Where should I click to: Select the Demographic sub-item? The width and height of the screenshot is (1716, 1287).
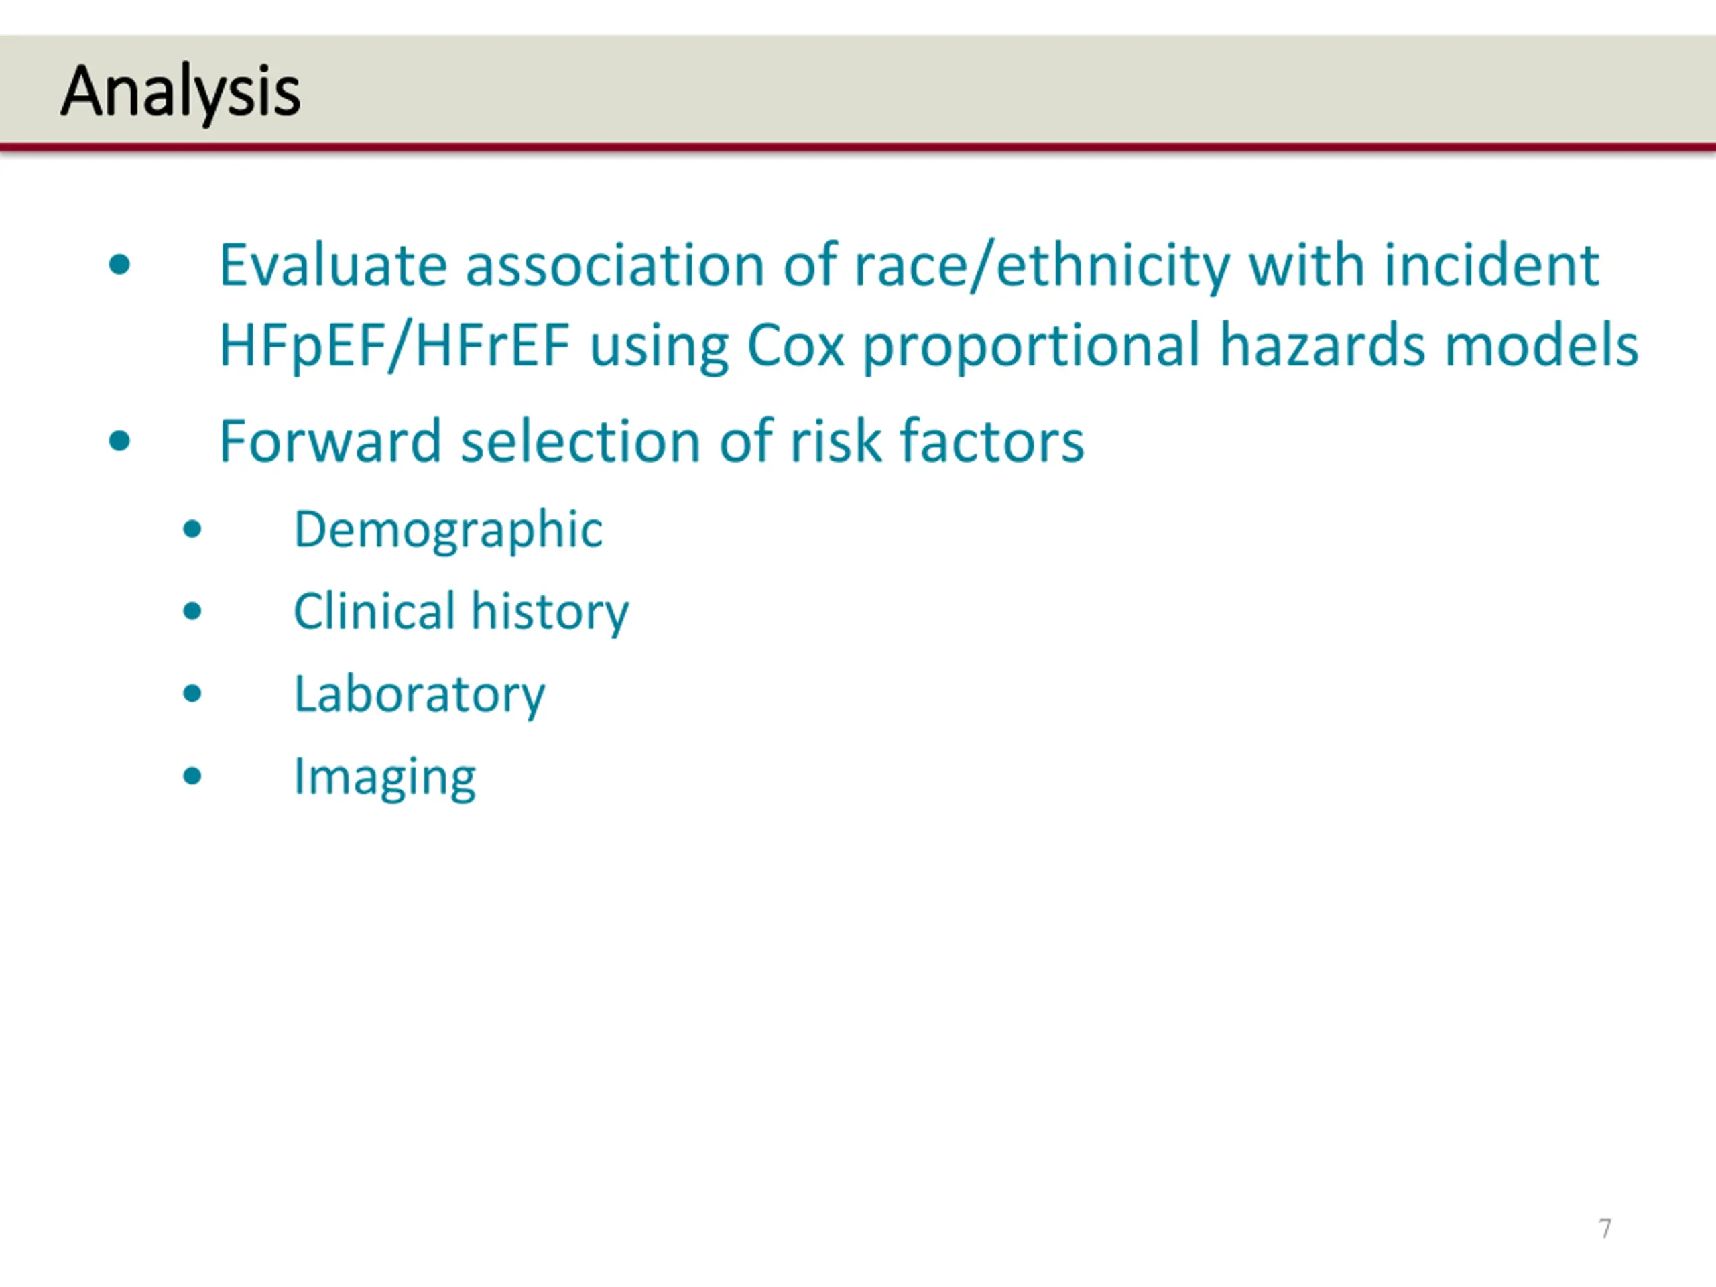tap(448, 531)
